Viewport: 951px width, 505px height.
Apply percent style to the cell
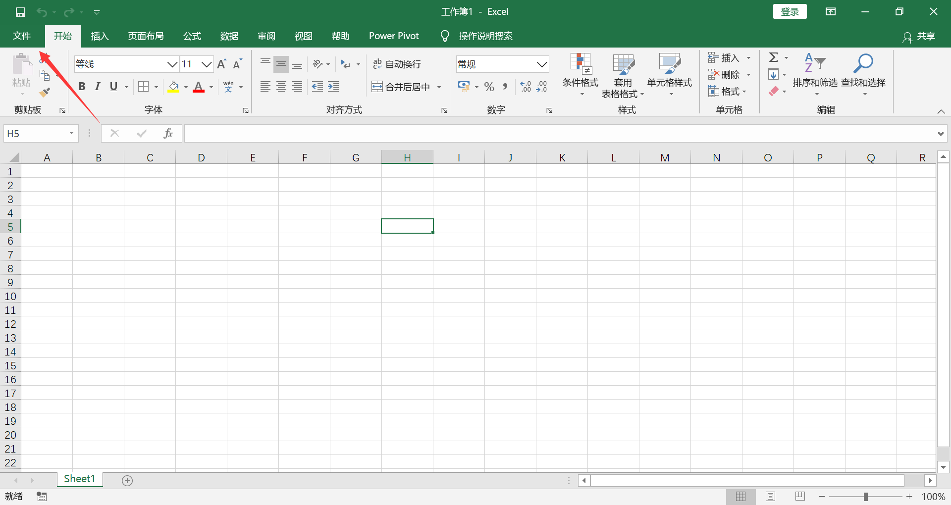click(x=489, y=87)
